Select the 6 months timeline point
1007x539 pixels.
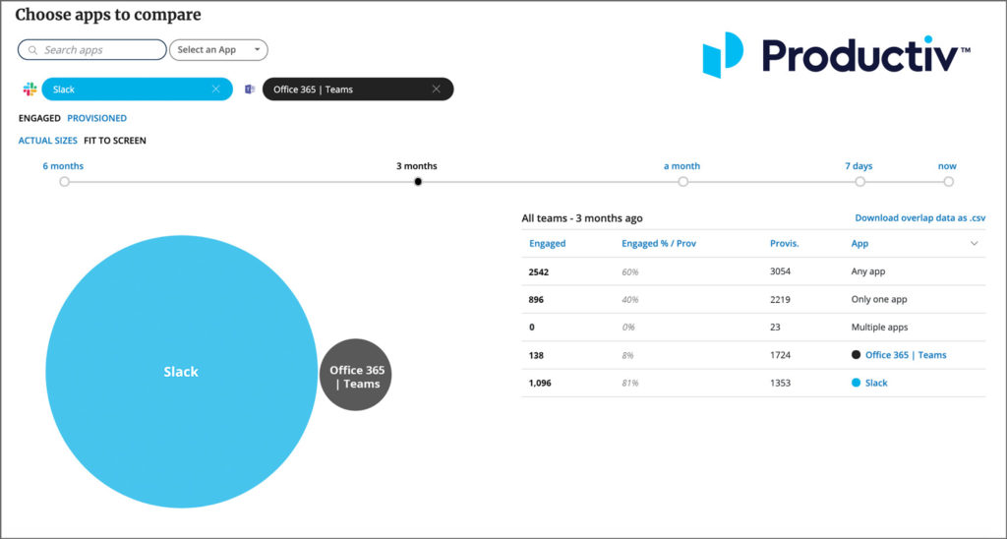coord(64,182)
